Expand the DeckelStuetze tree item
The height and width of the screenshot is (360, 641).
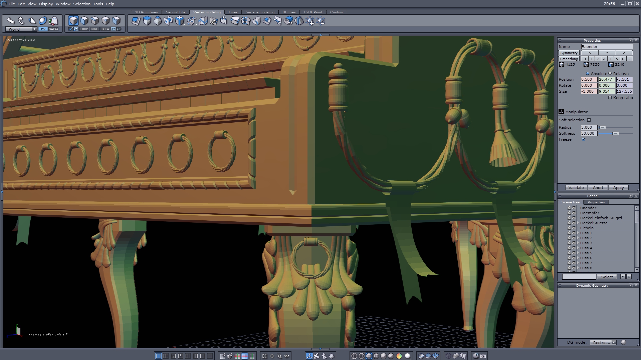click(x=578, y=223)
